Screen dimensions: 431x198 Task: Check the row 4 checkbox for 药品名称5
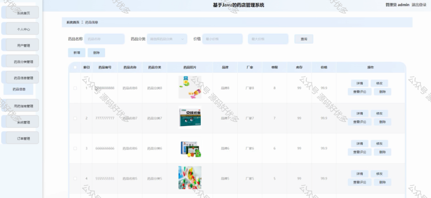(x=75, y=179)
